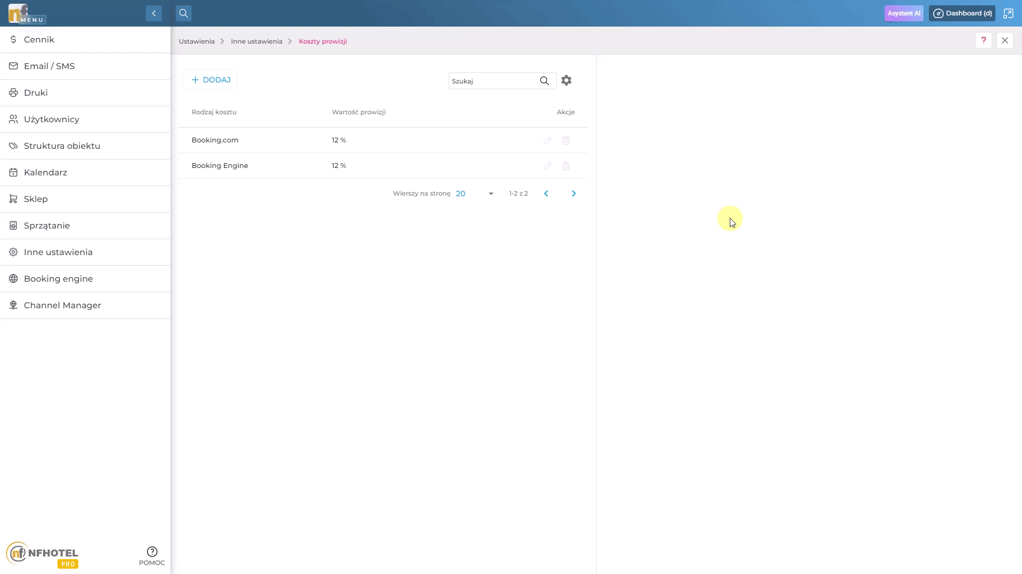
Task: Open table settings gear icon
Action: tap(566, 80)
